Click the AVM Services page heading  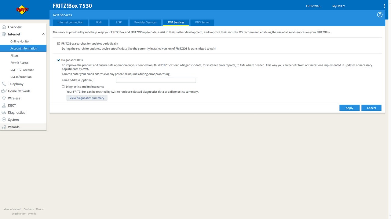click(62, 15)
